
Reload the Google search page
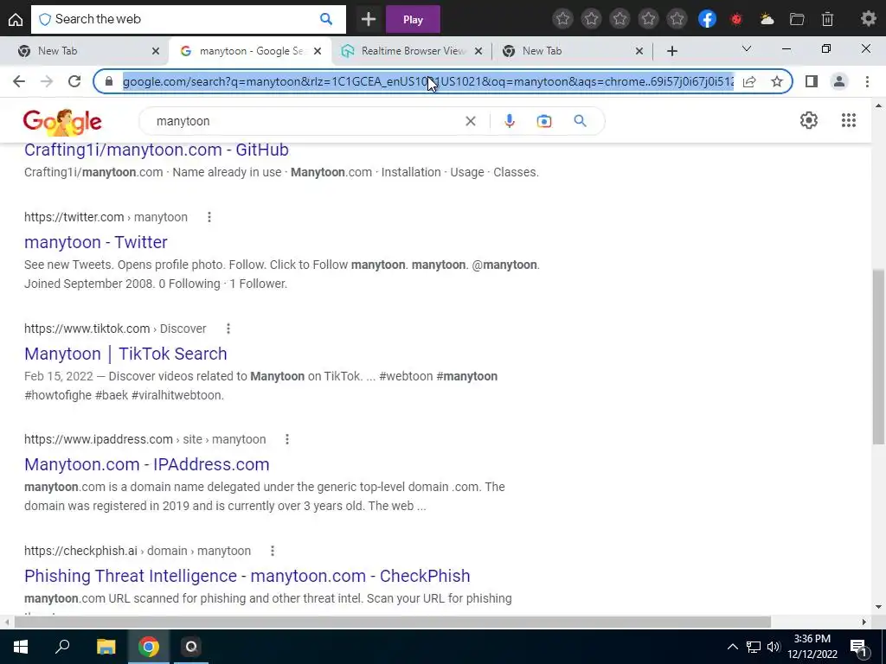tap(74, 81)
